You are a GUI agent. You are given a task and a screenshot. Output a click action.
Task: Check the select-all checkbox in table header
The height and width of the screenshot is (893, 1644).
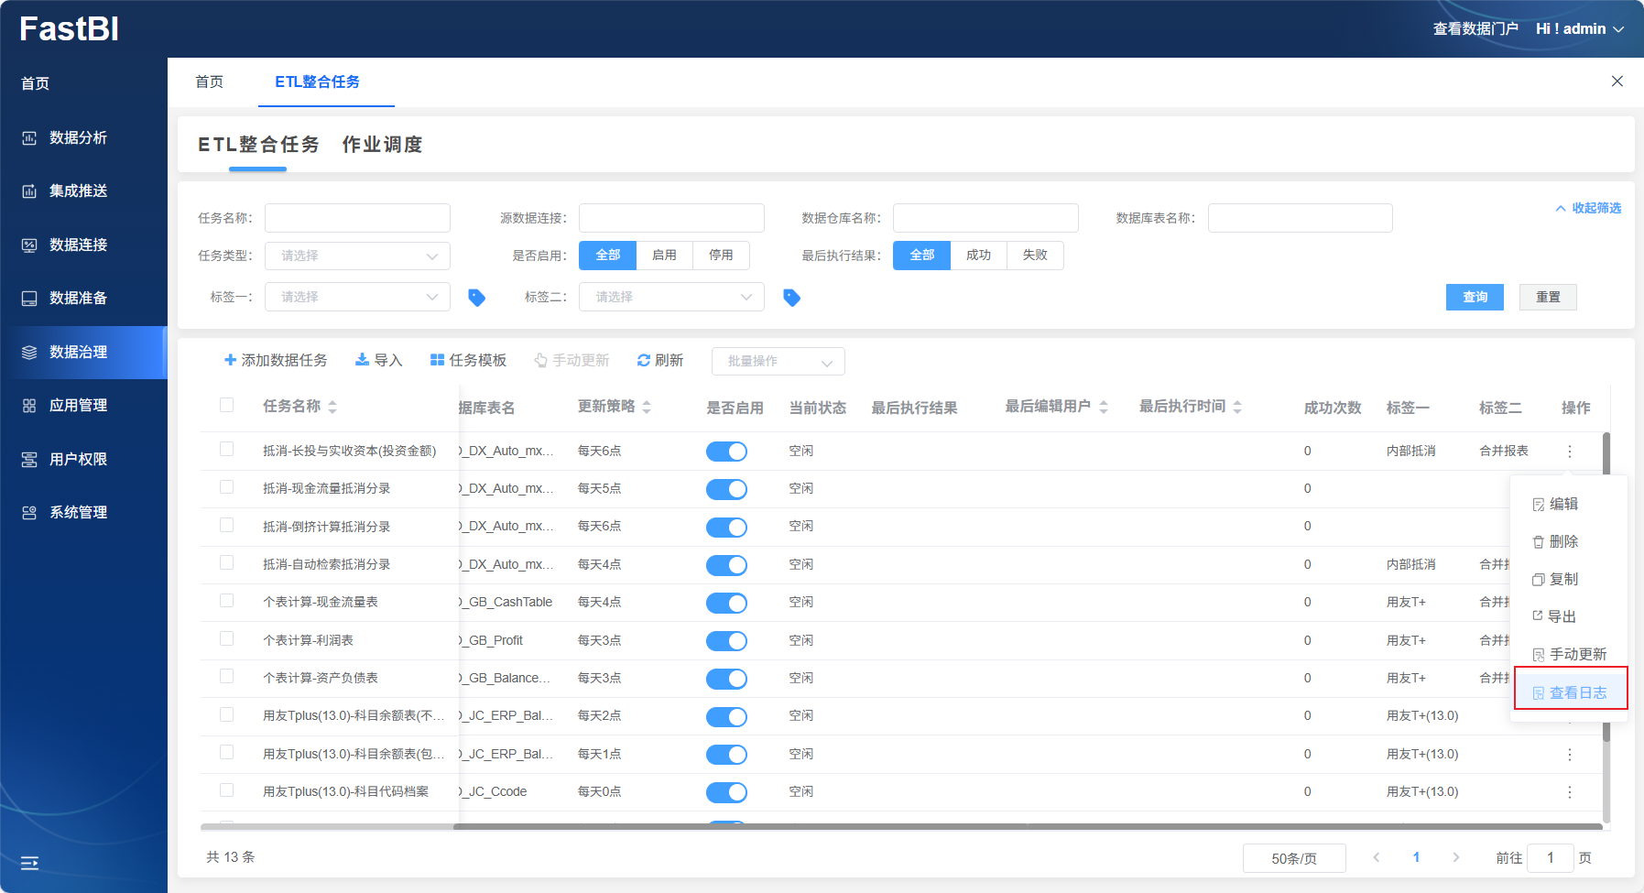click(227, 405)
